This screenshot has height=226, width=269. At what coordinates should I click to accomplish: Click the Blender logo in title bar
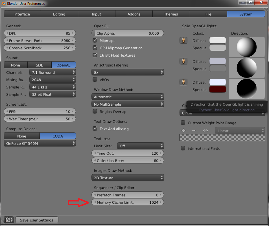coord(3,3)
